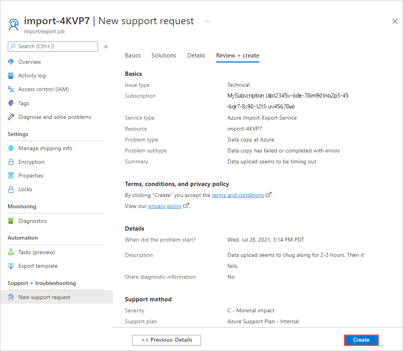Open Properties in the sidebar

[31, 175]
